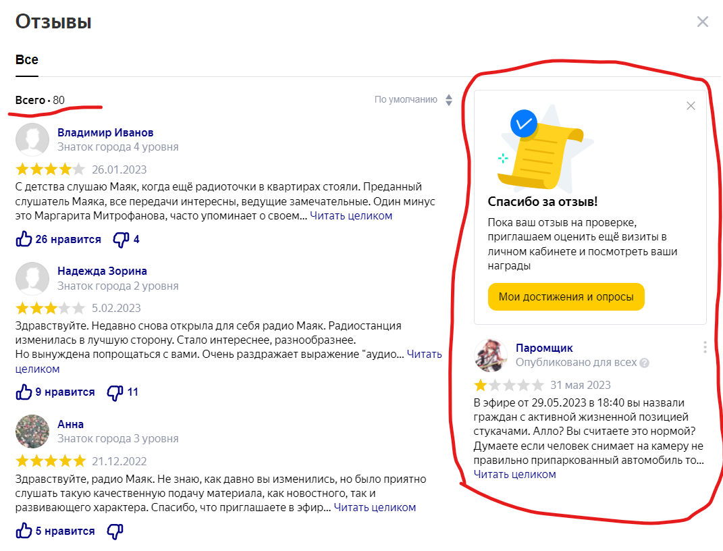Like Анна's review with thumbs up icon
This screenshot has height=551, width=723.
24,531
